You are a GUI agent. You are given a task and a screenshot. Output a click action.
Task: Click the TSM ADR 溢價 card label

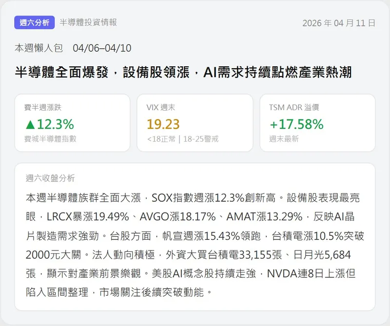(x=294, y=107)
